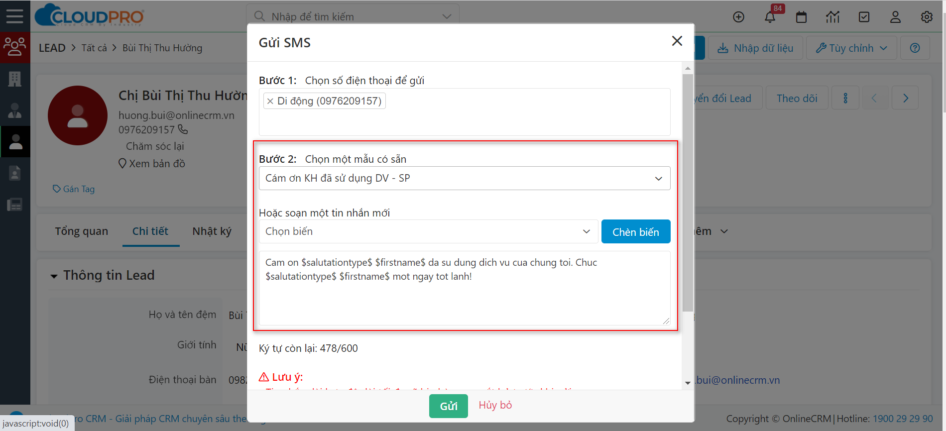Open the fax machine sidebar icon
Image resolution: width=946 pixels, height=431 pixels.
[15, 205]
